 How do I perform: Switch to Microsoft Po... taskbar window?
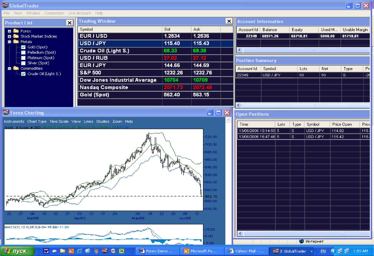point(202,251)
